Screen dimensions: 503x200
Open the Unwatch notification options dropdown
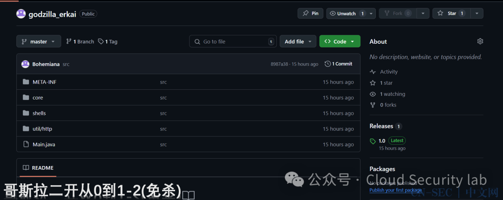(372, 13)
